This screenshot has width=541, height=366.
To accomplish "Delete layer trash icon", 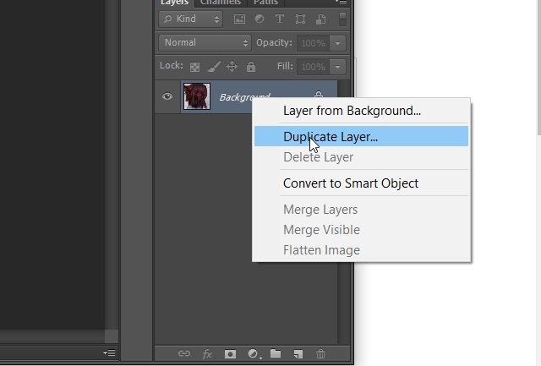I will 320,353.
